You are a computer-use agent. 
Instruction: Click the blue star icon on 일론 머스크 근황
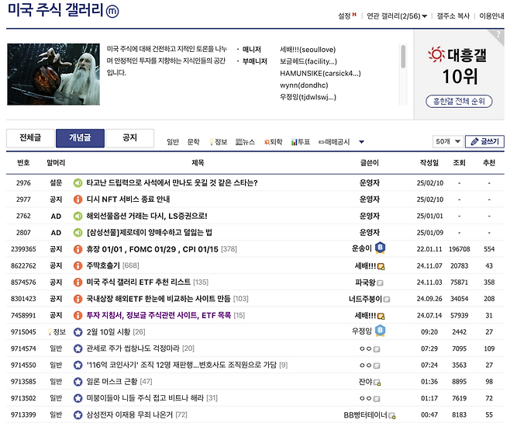[78, 381]
